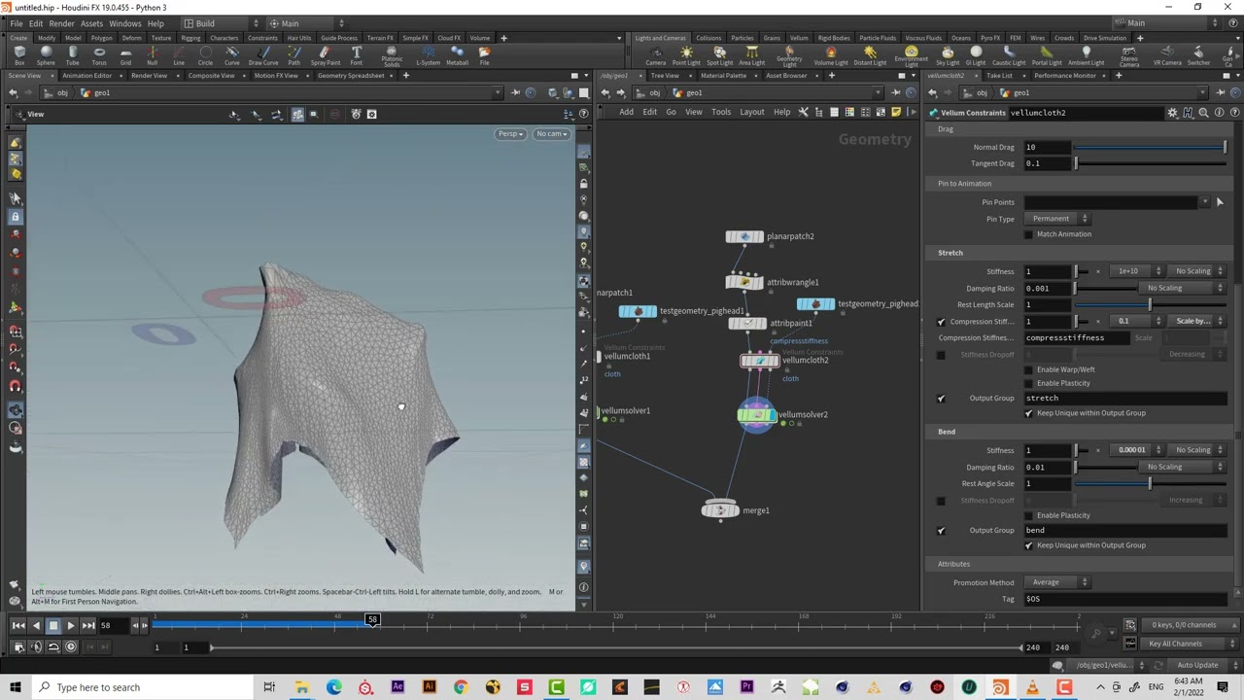Toggle Compression Stiffness checkbox

pos(941,322)
